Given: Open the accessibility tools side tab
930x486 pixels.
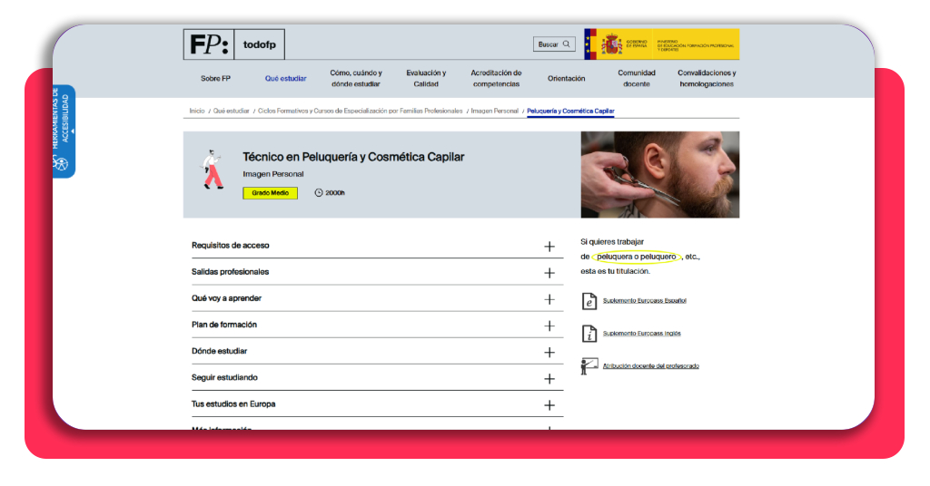Looking at the screenshot, I should coord(64,131).
